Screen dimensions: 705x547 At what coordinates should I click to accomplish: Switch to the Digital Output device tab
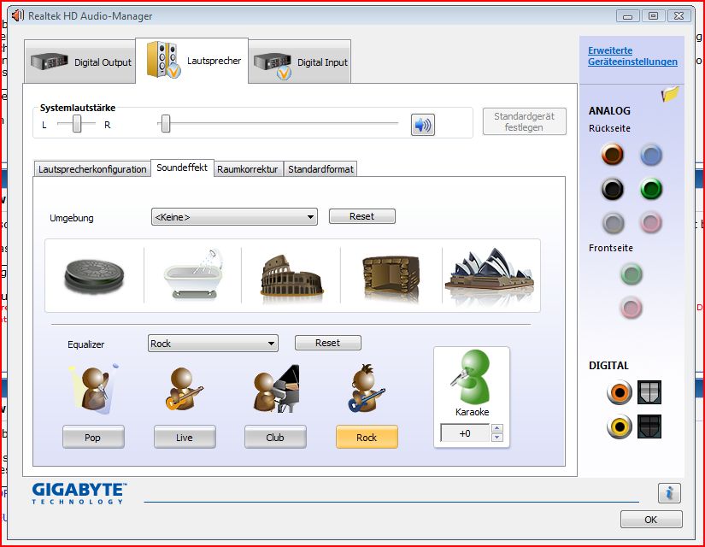[80, 62]
